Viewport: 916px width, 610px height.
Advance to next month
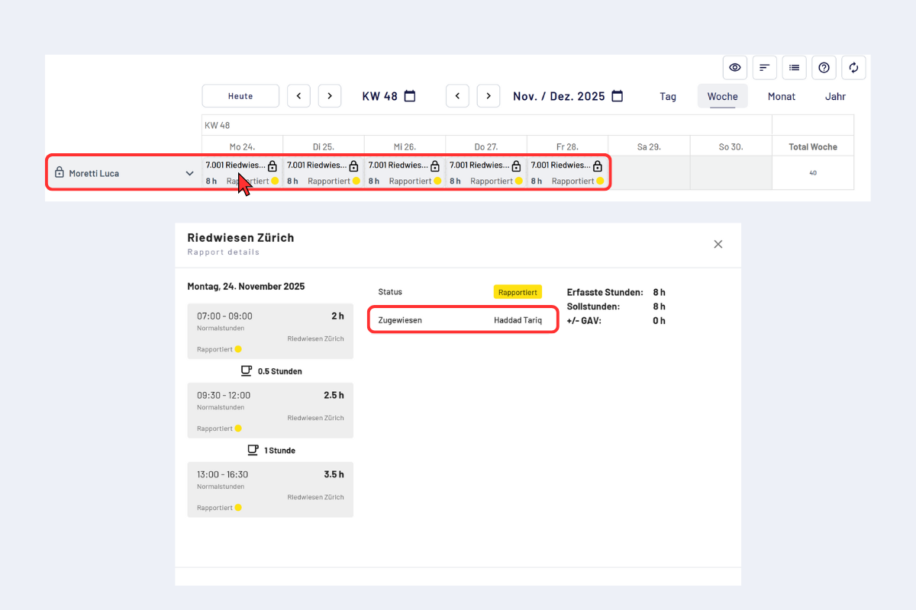pos(488,96)
